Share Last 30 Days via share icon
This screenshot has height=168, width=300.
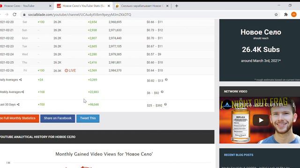18,105
